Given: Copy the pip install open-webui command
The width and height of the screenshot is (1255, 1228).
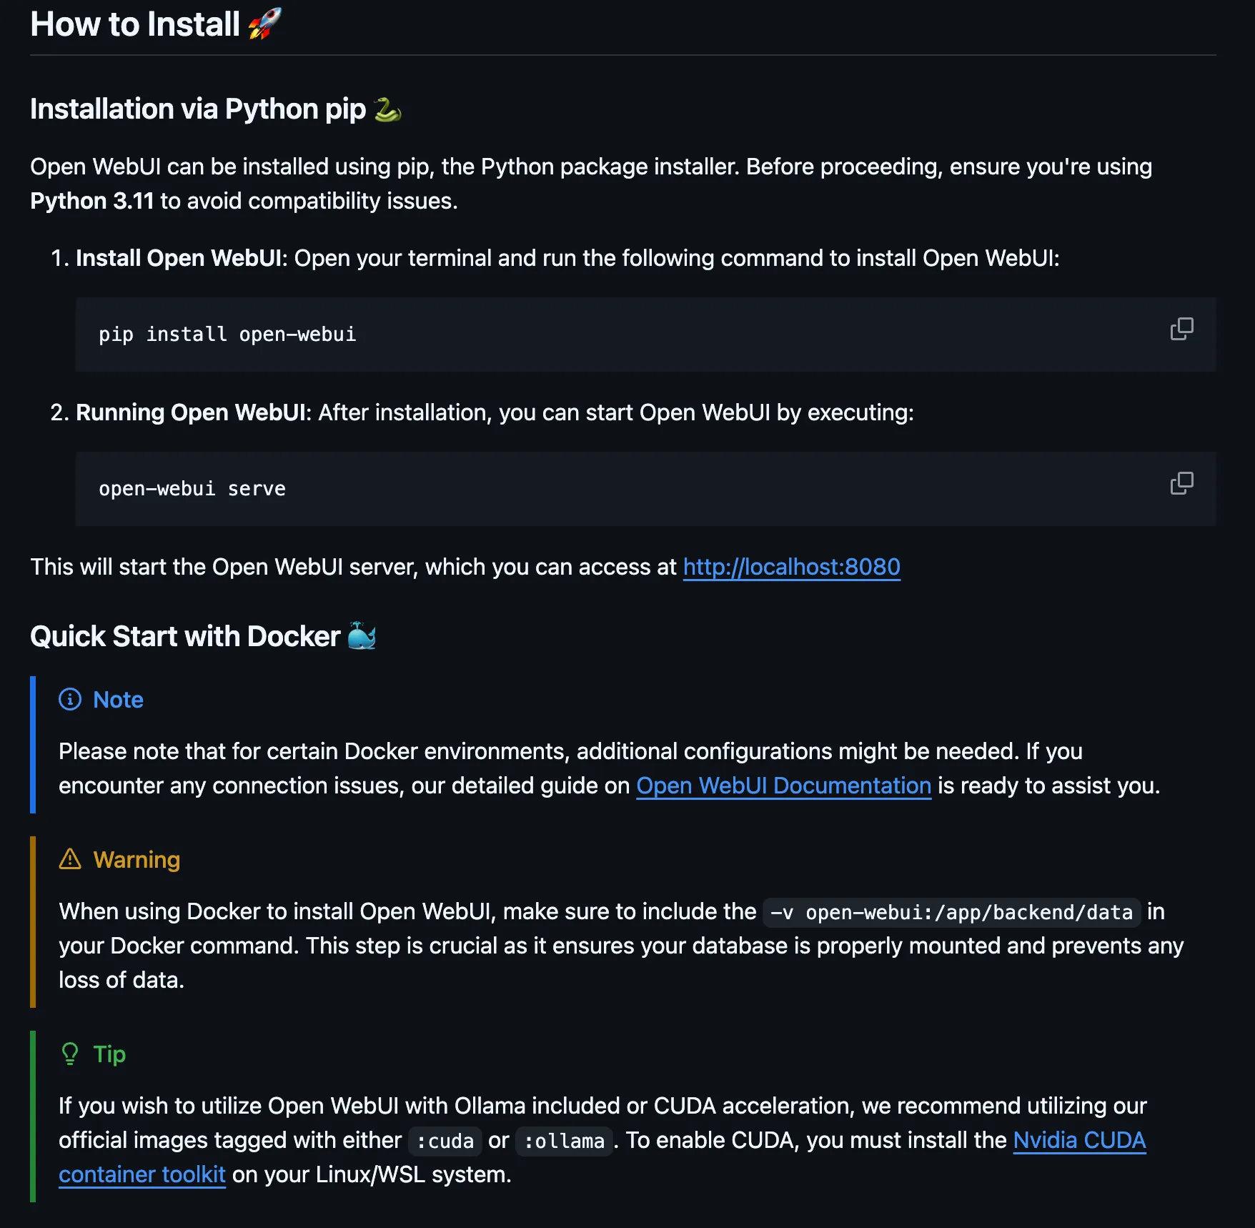Looking at the screenshot, I should pyautogui.click(x=1181, y=329).
